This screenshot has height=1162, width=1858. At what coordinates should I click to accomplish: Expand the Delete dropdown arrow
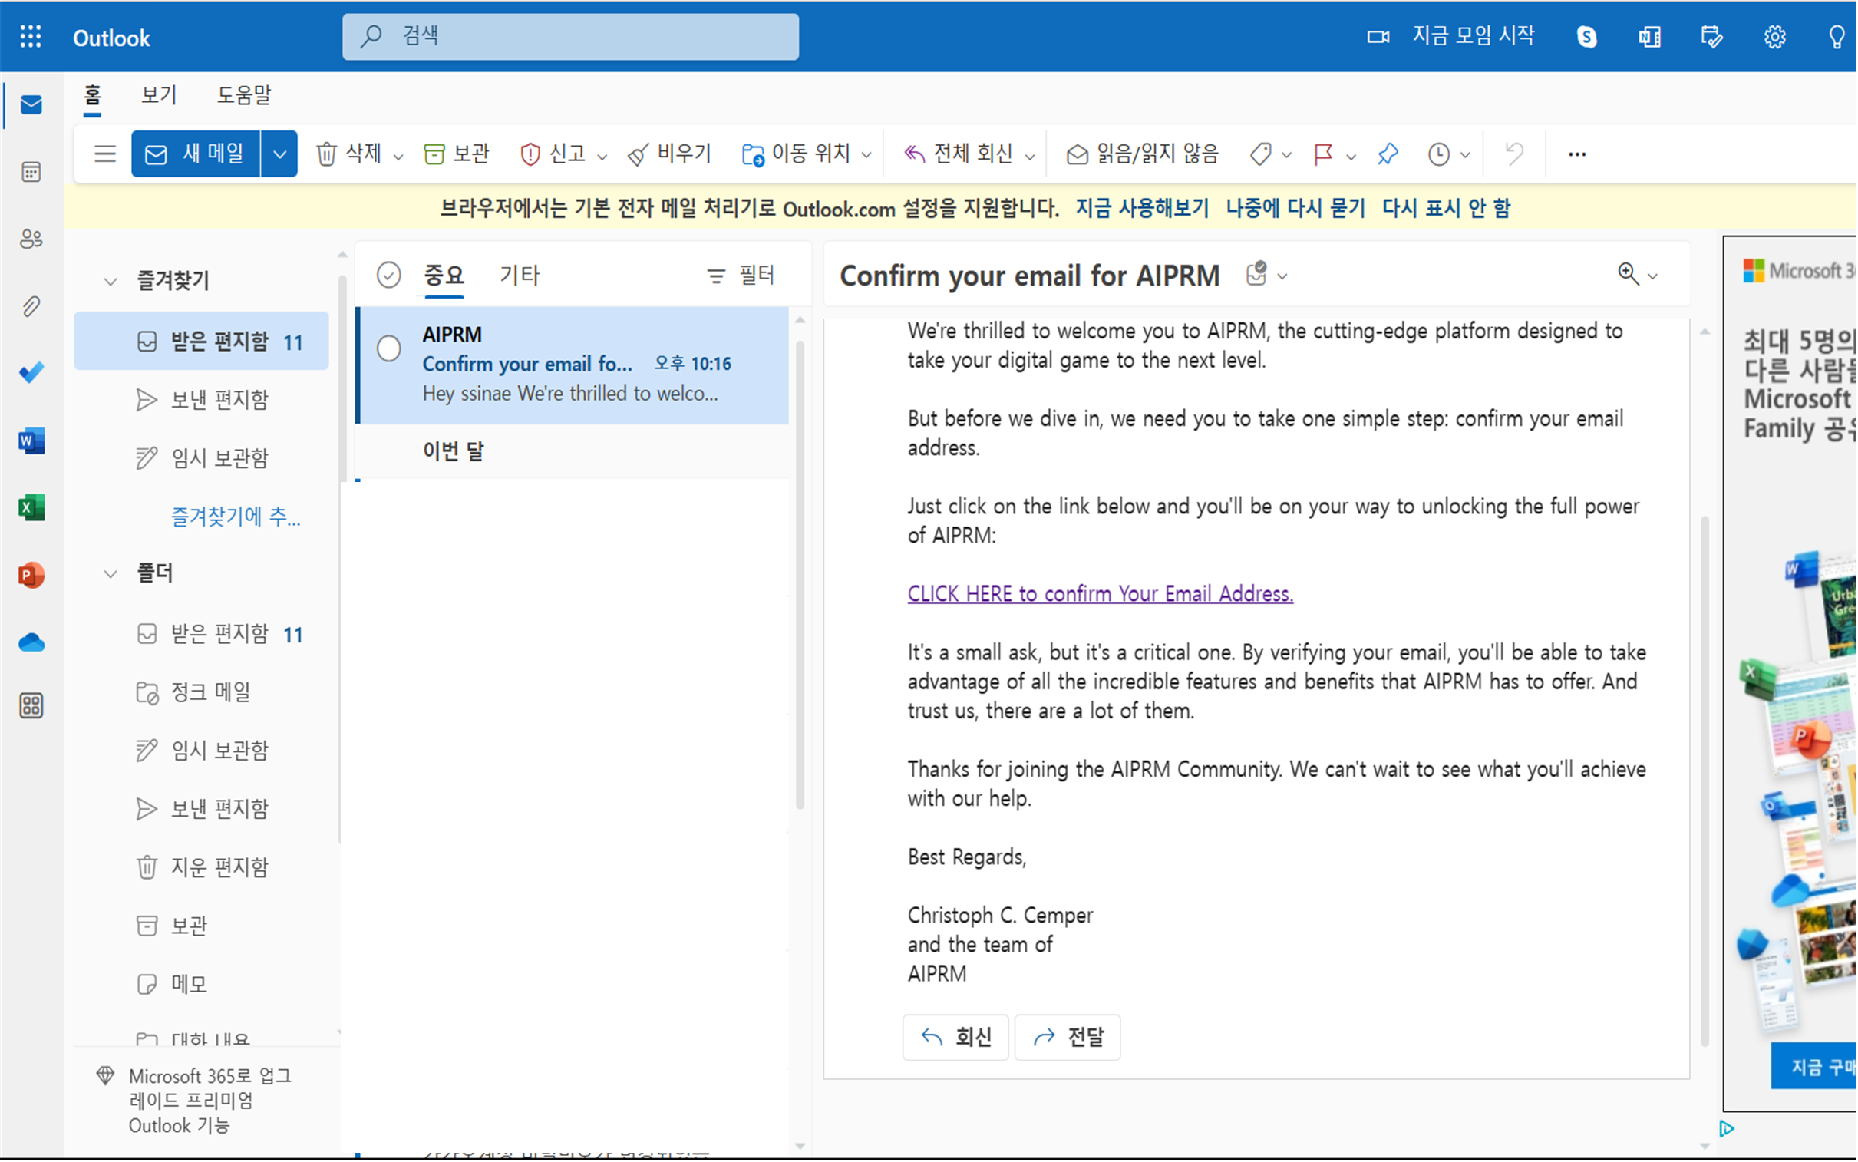tap(398, 156)
